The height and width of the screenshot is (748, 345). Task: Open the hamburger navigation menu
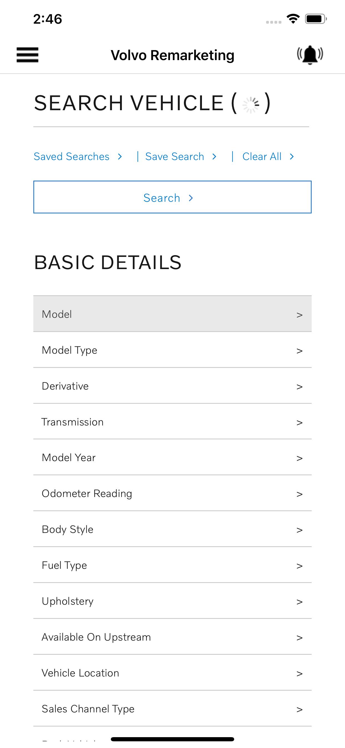click(x=27, y=55)
